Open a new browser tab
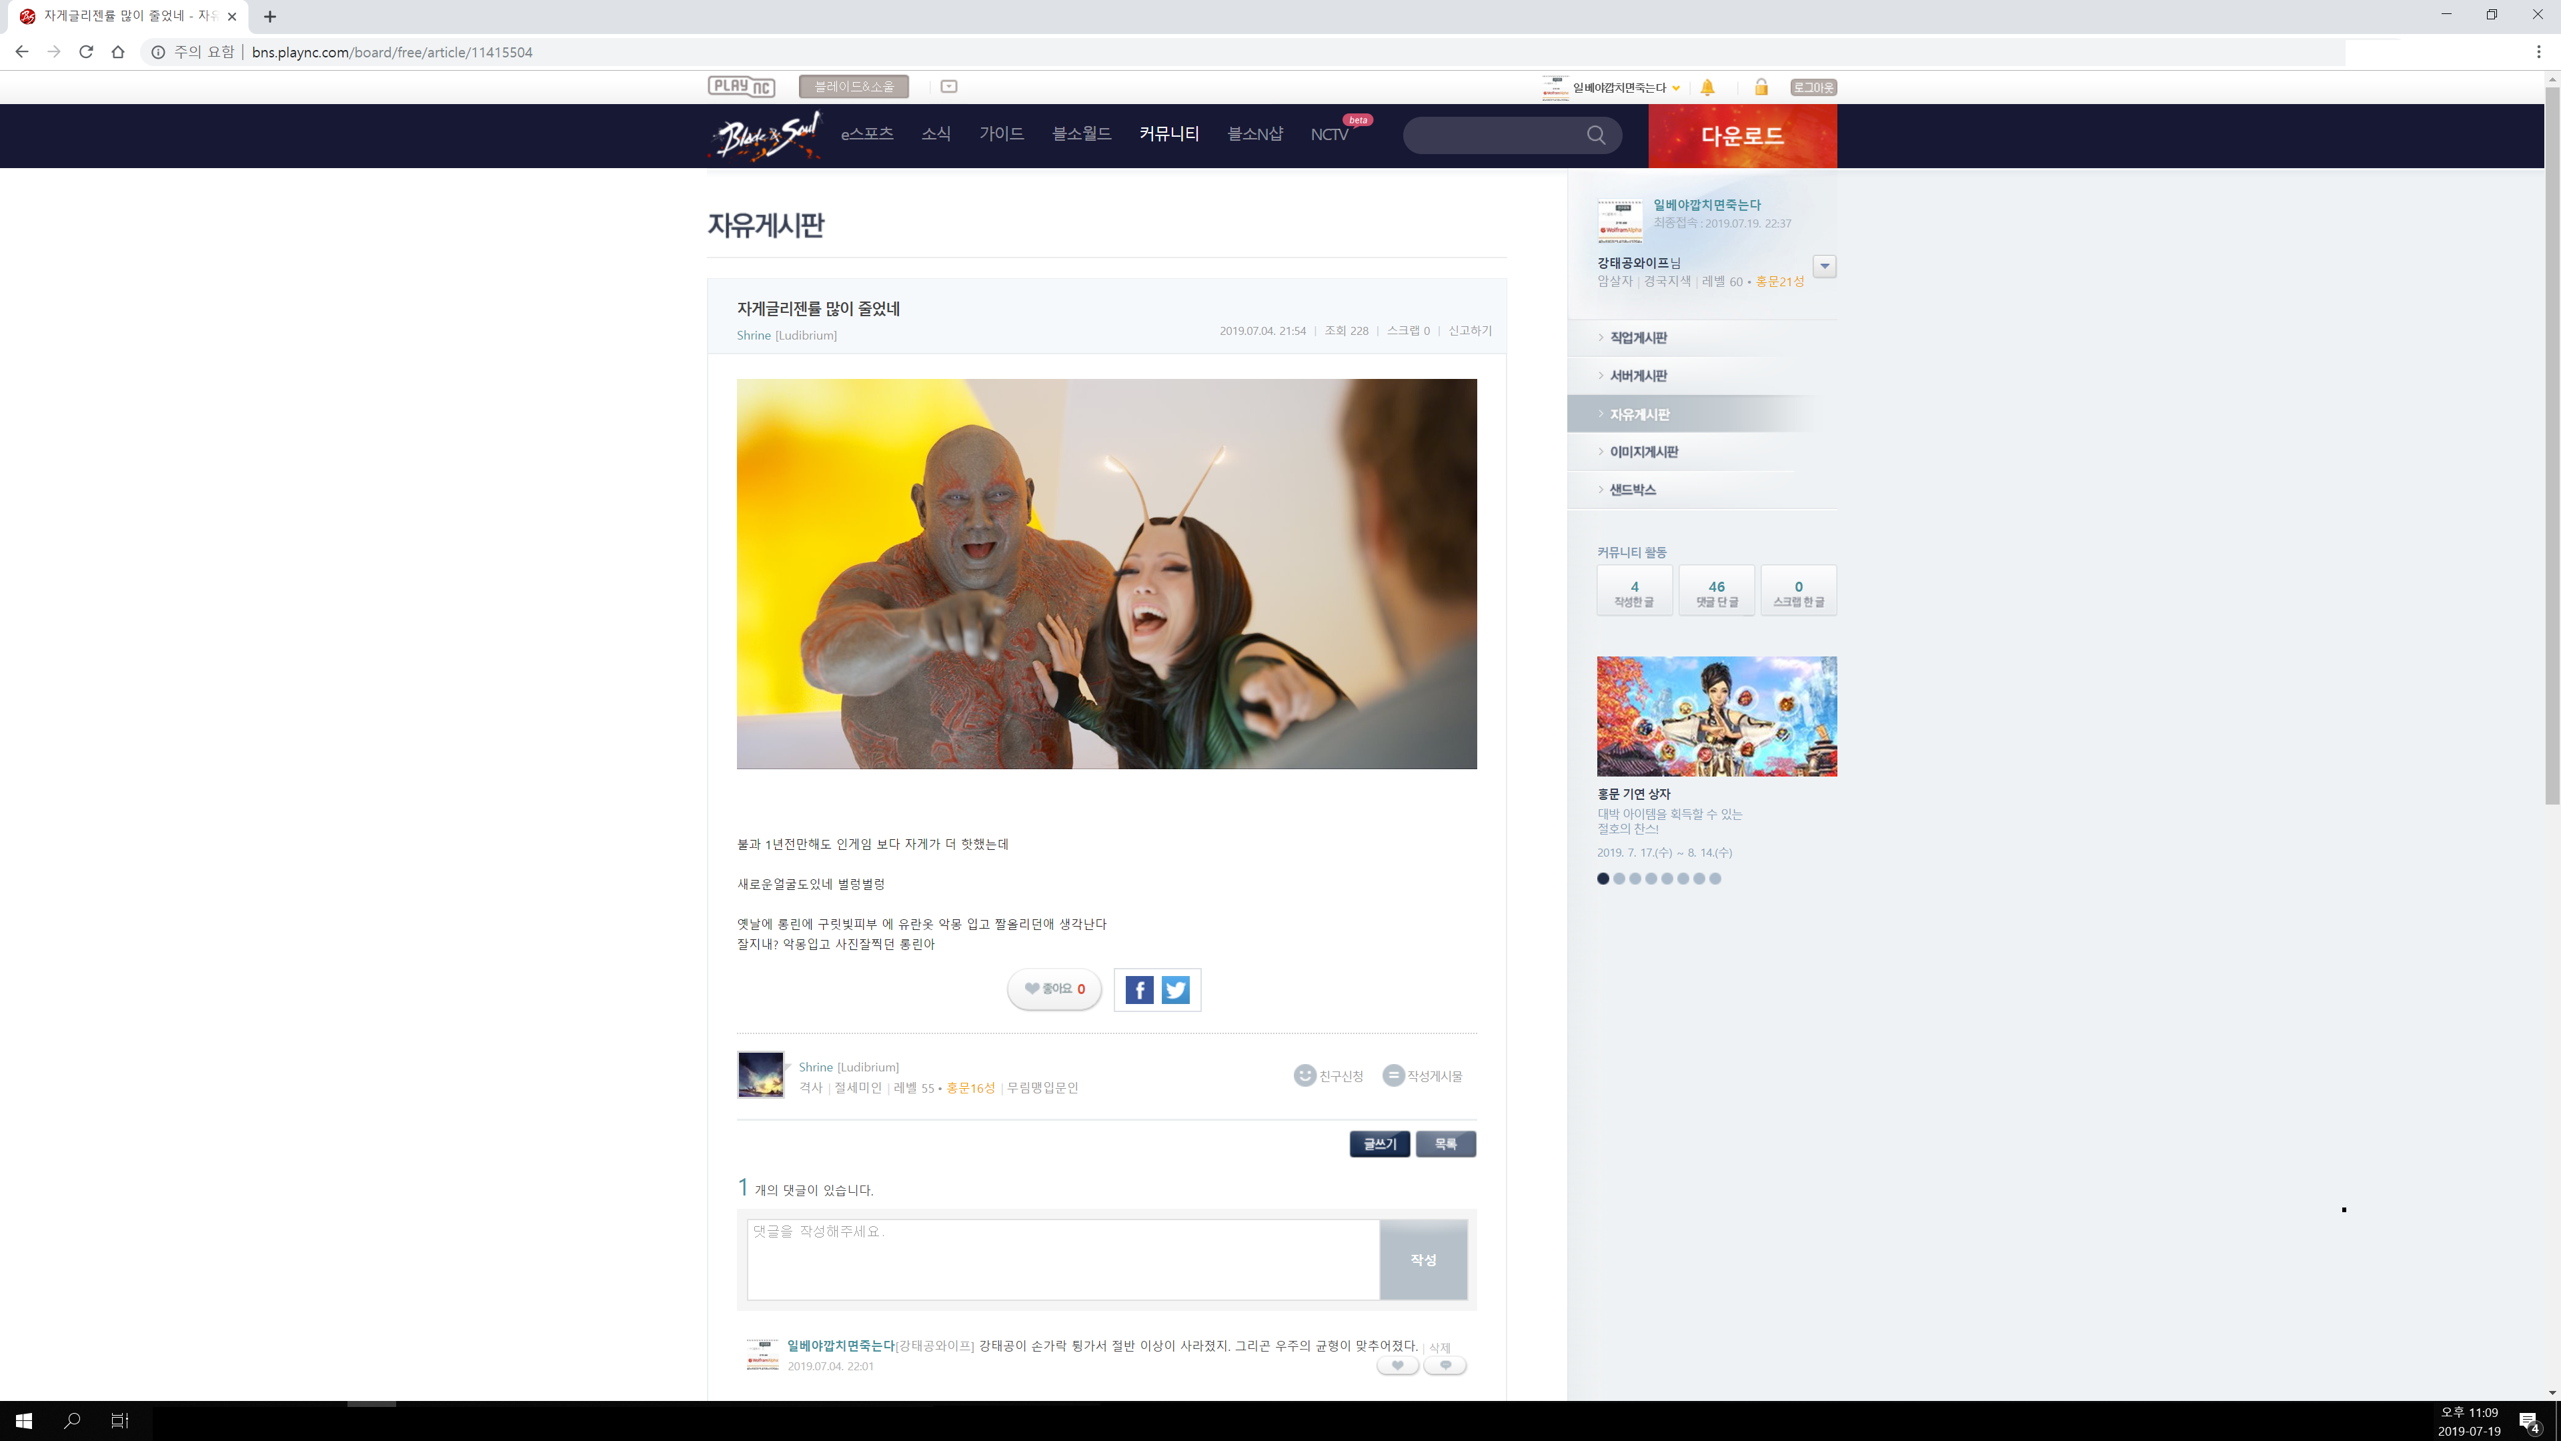Viewport: 2561px width, 1441px height. click(x=269, y=16)
